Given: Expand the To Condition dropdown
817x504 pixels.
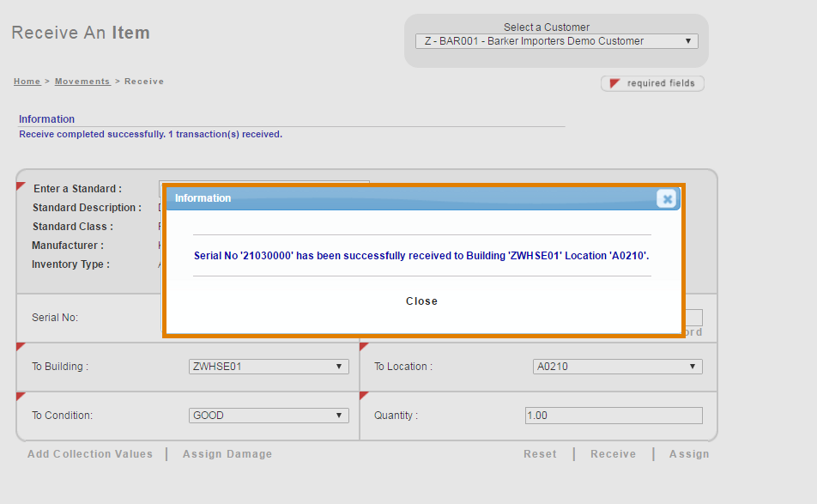Looking at the screenshot, I should (269, 416).
